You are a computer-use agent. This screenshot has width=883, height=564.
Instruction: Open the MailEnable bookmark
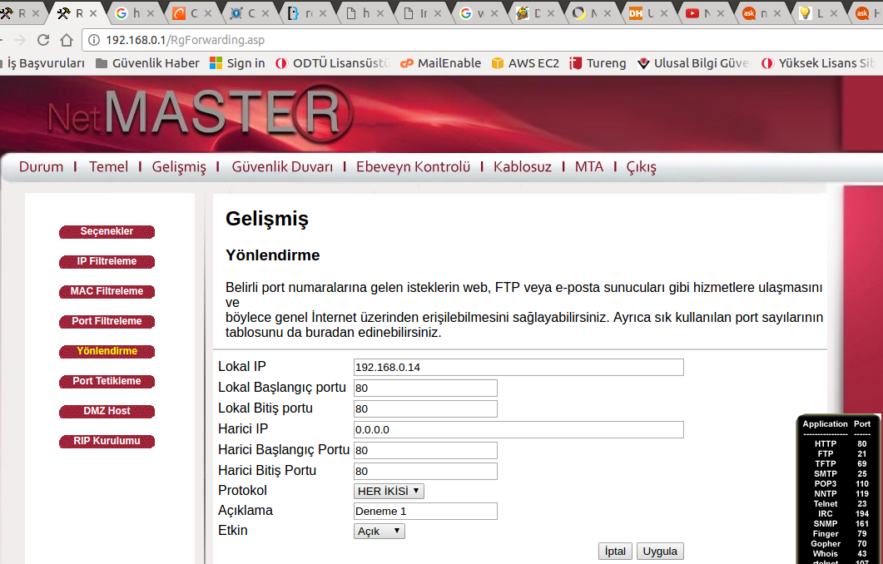click(440, 63)
